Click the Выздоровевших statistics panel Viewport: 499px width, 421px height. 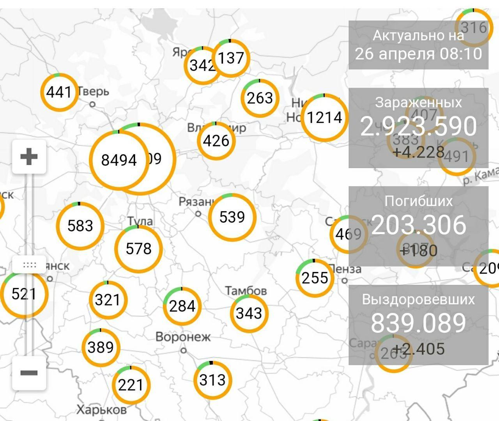coord(418,325)
